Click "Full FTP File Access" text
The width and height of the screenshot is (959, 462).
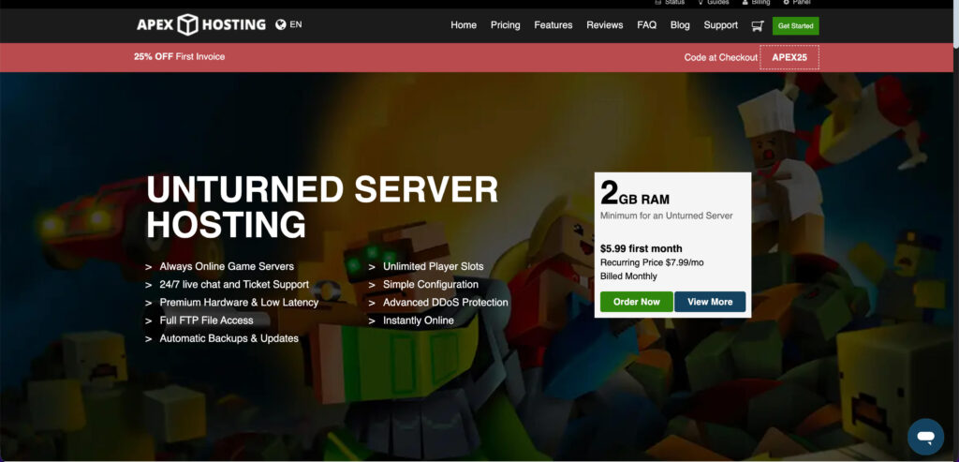tap(206, 320)
